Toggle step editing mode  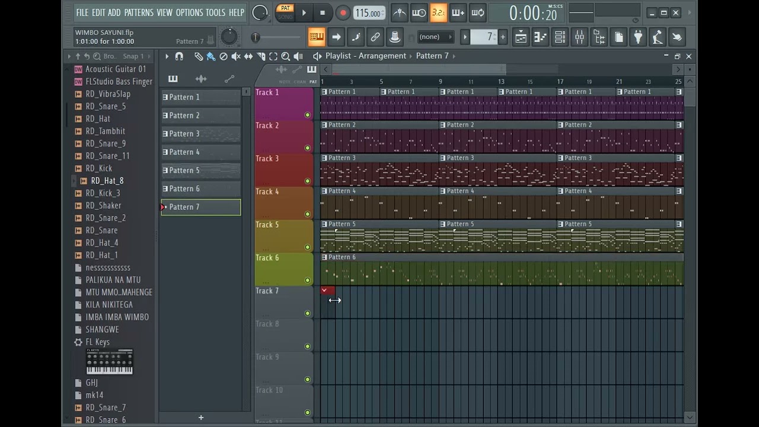tap(356, 37)
